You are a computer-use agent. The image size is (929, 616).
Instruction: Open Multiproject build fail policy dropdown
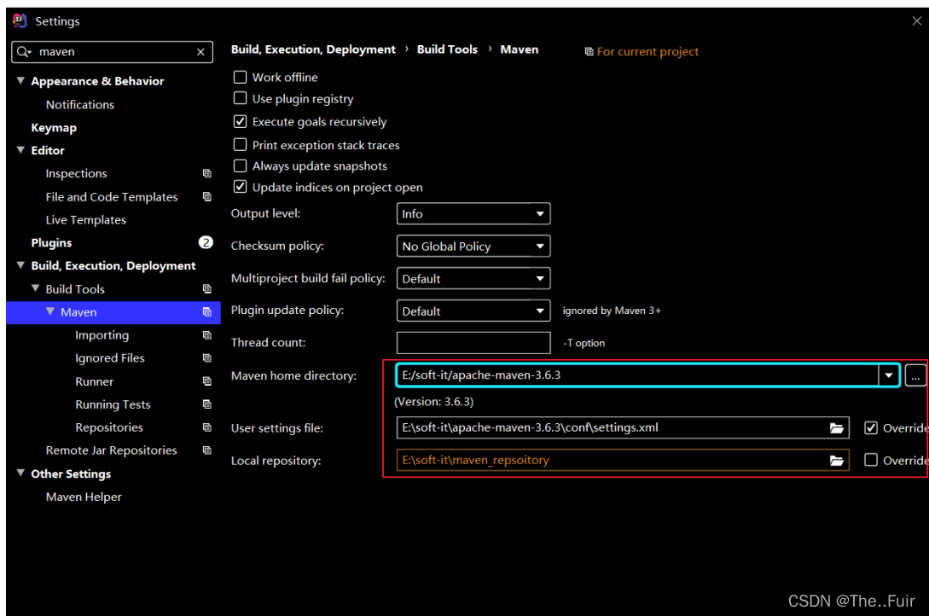point(473,278)
